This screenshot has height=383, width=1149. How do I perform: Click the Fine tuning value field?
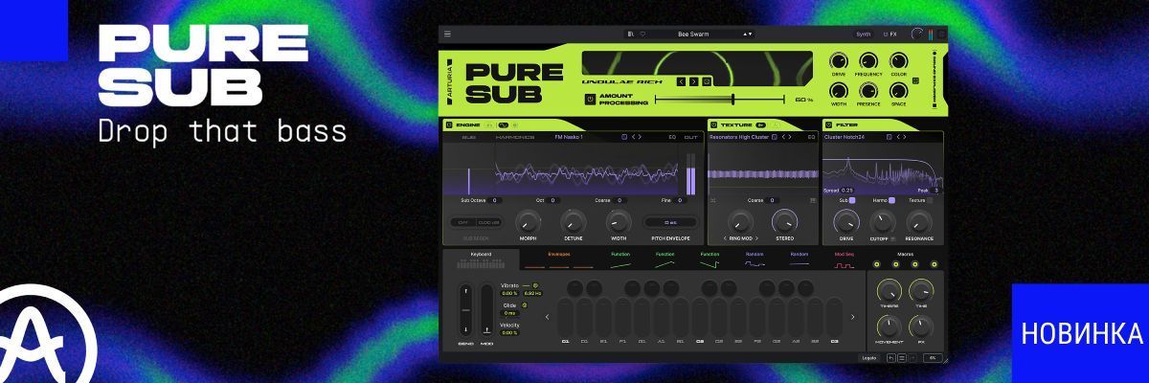click(x=679, y=200)
